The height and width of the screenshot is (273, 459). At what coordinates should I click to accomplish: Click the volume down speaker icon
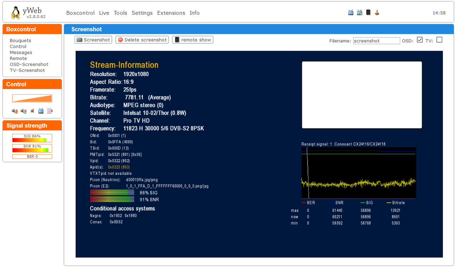pos(15,111)
